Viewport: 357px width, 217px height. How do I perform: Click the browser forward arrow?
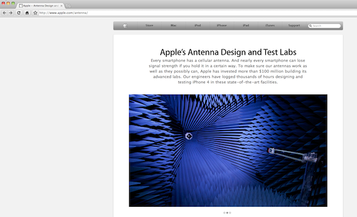click(x=11, y=12)
